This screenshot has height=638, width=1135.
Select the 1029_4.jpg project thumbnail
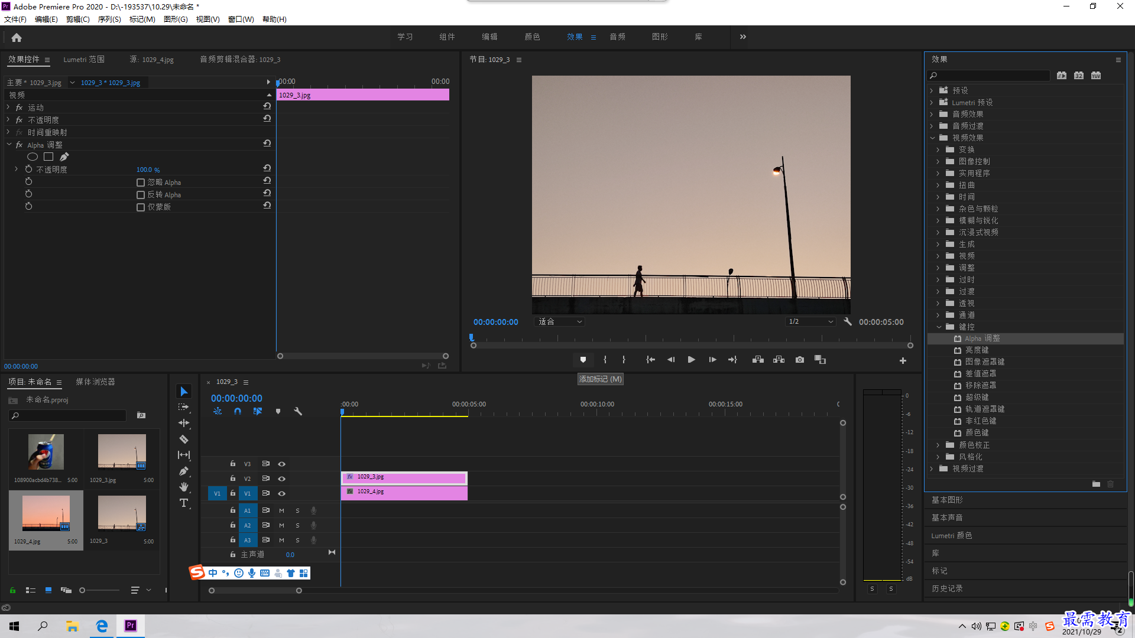click(x=46, y=513)
